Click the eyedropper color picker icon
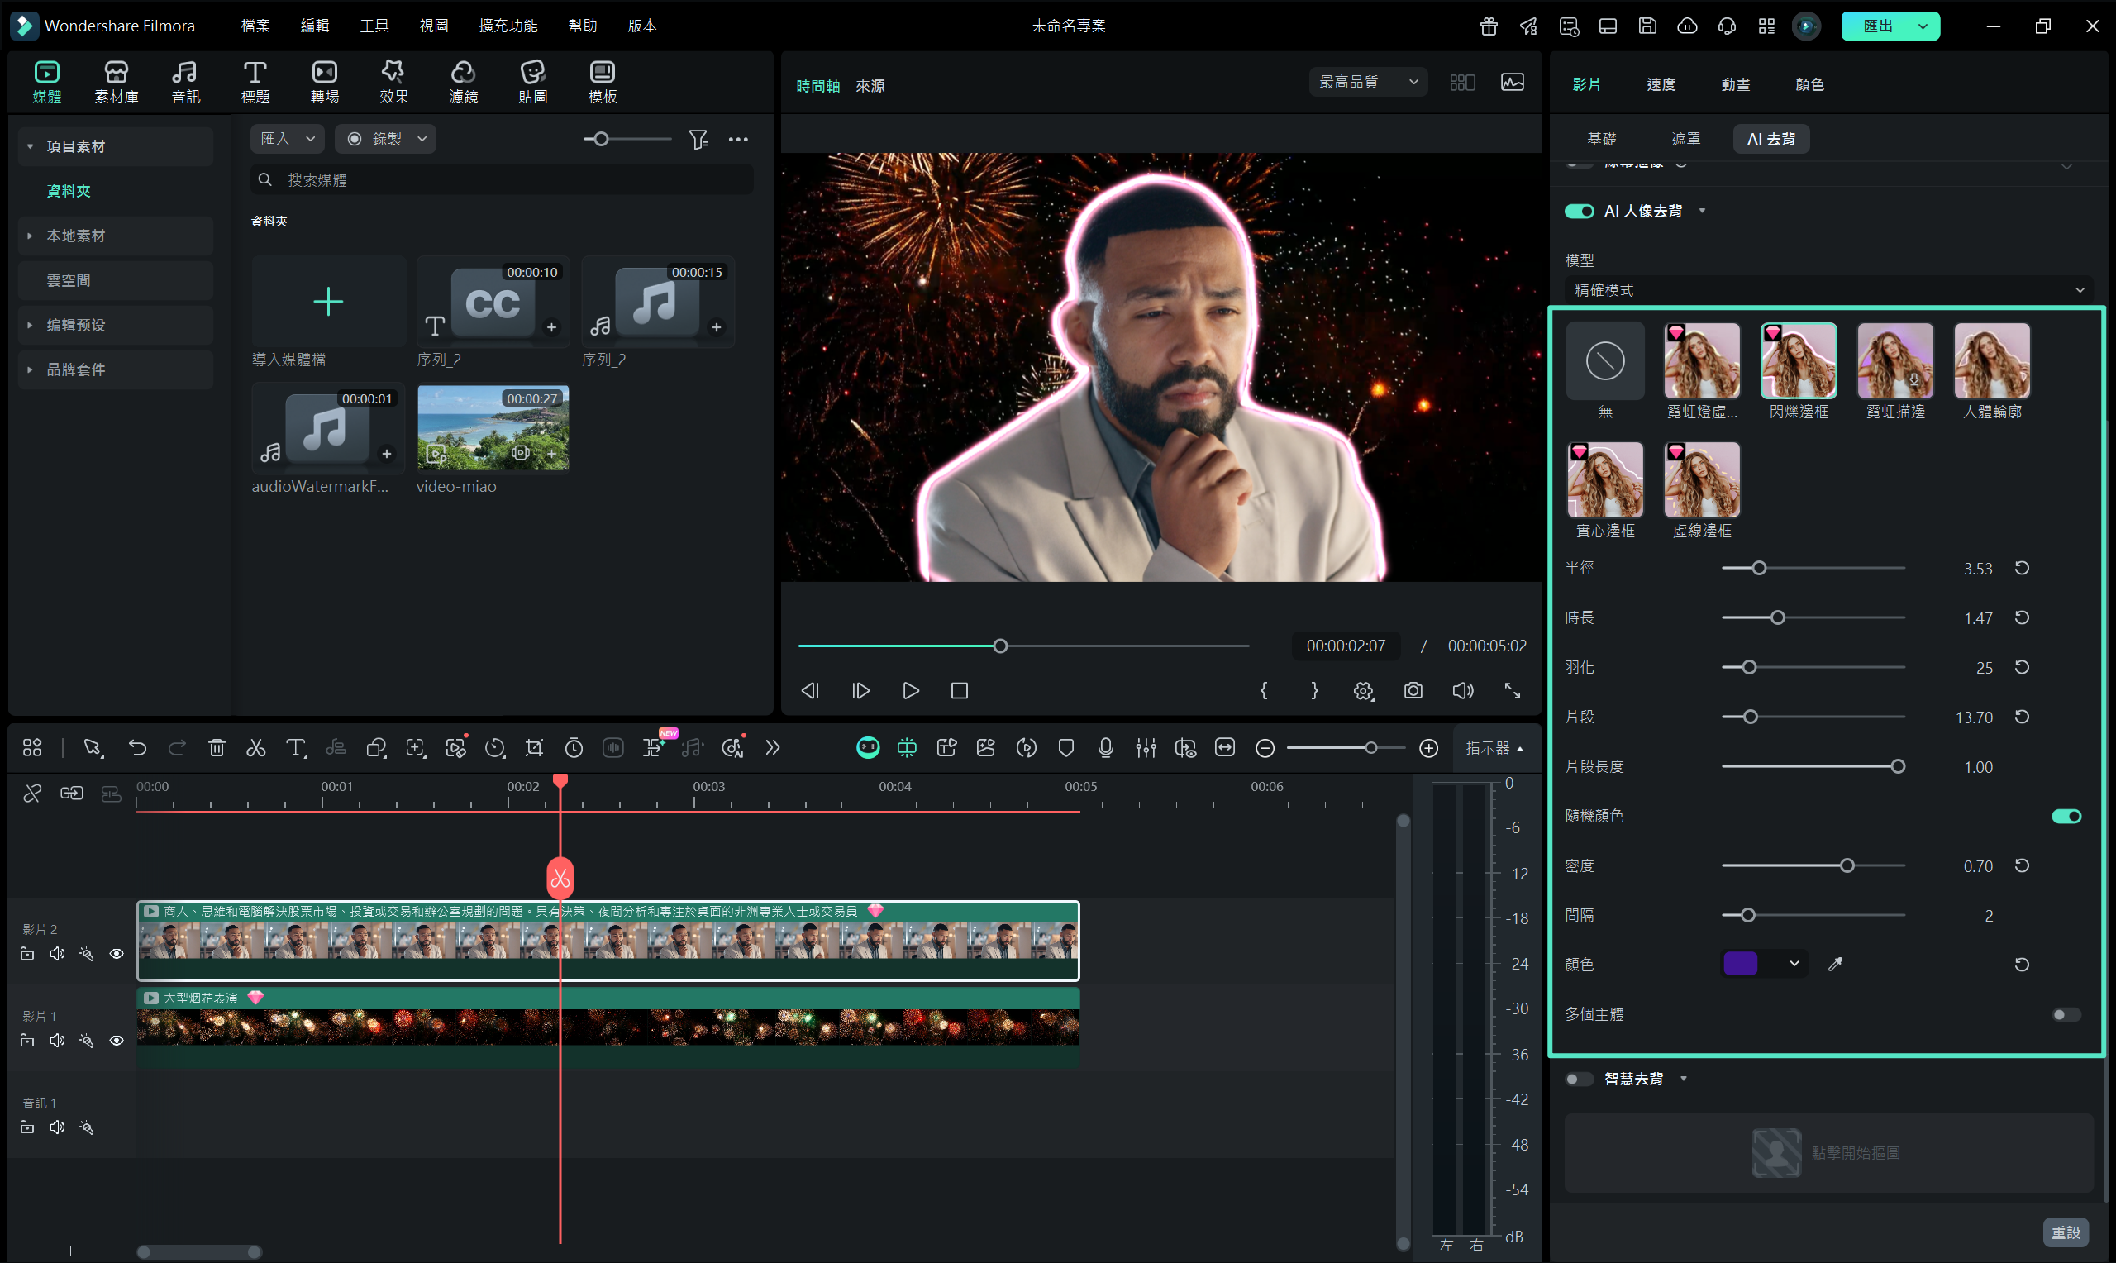 (1835, 965)
